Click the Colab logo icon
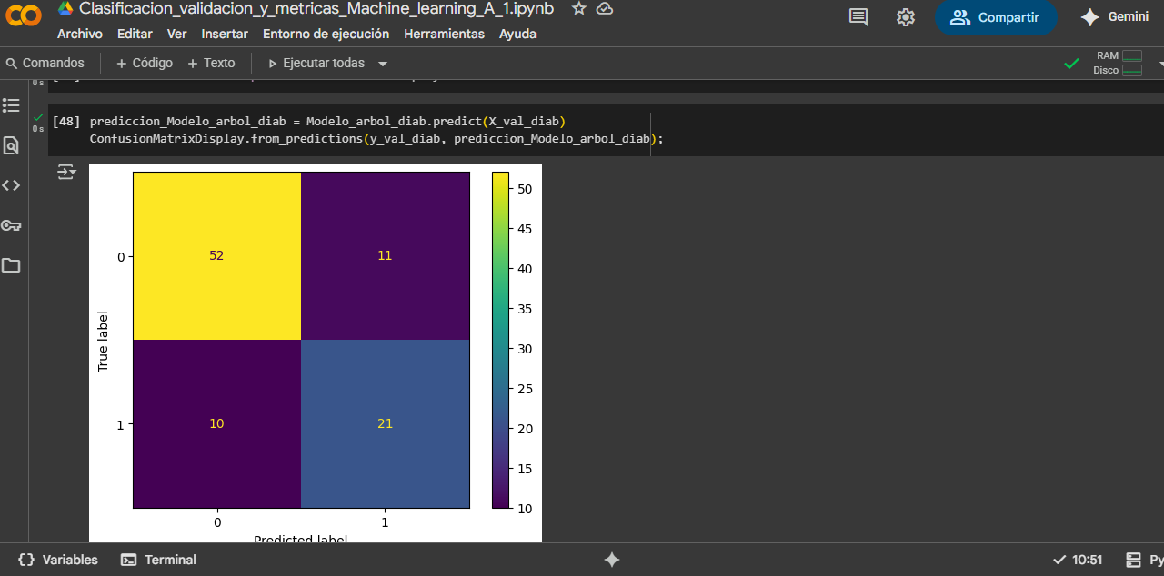This screenshot has height=576, width=1164. 24,15
